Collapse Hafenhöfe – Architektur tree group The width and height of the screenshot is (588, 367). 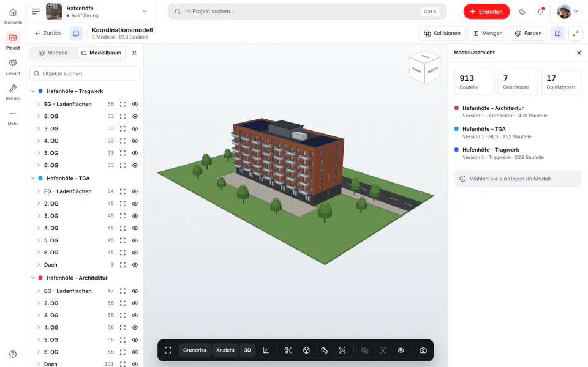33,278
